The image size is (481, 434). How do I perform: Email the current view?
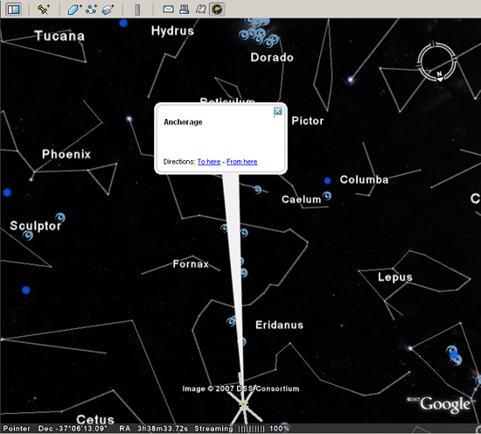pos(168,10)
